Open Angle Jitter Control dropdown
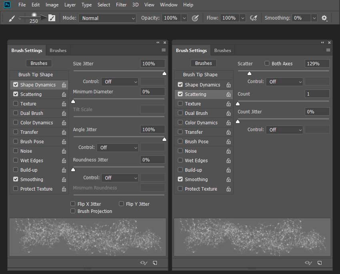Viewport: 340px width, 274px height. click(118, 148)
